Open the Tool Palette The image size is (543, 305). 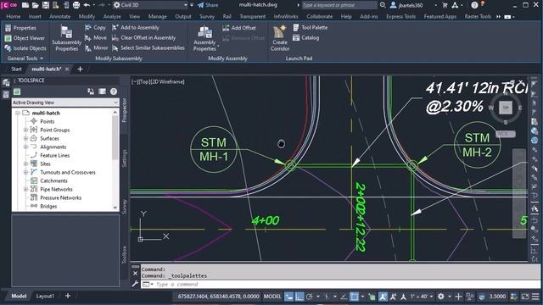click(311, 27)
